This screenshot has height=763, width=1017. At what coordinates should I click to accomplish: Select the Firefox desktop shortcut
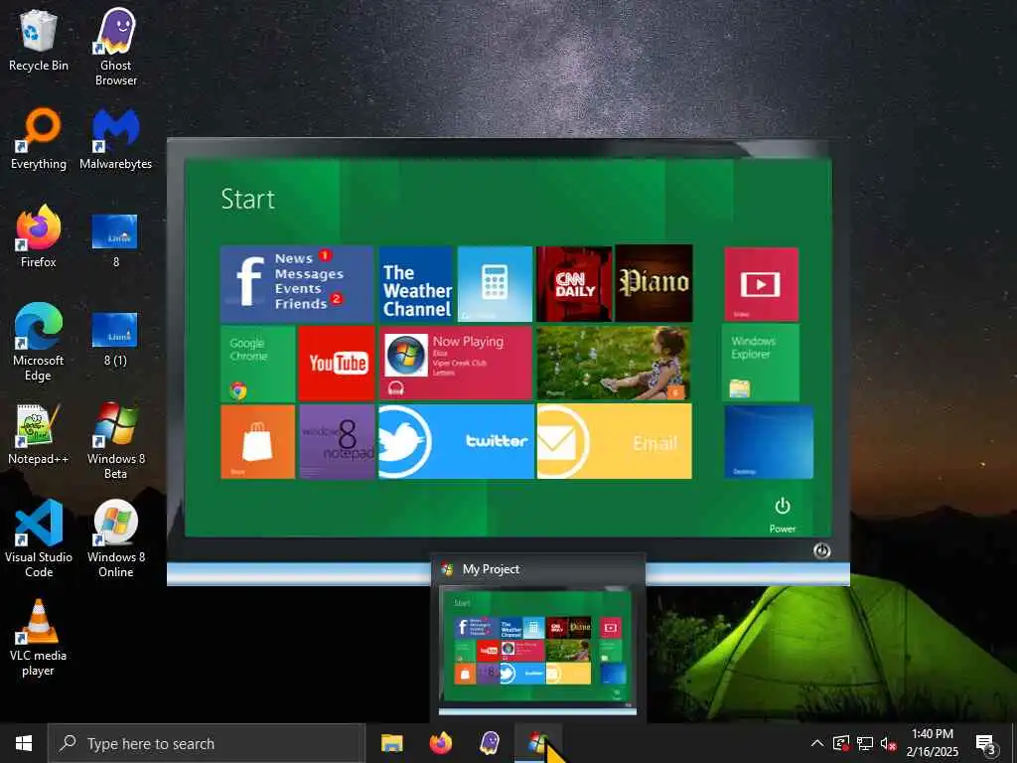click(x=39, y=236)
